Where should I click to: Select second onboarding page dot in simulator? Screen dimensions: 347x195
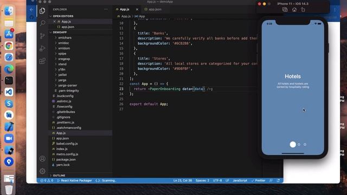(x=299, y=145)
